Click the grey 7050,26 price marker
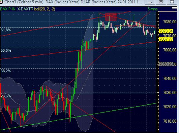Viewport: 179px width, 133px height. pos(166,64)
